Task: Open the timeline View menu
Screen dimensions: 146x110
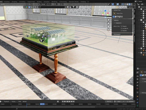Action: tap(19, 101)
